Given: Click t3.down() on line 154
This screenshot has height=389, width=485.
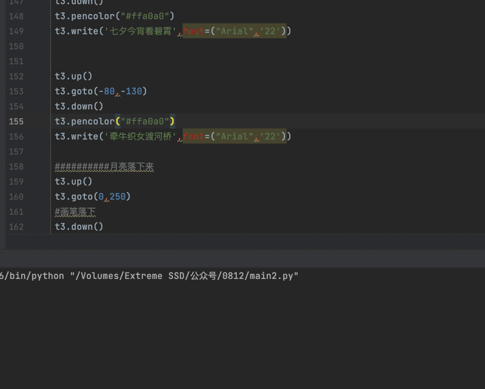Looking at the screenshot, I should click(79, 106).
